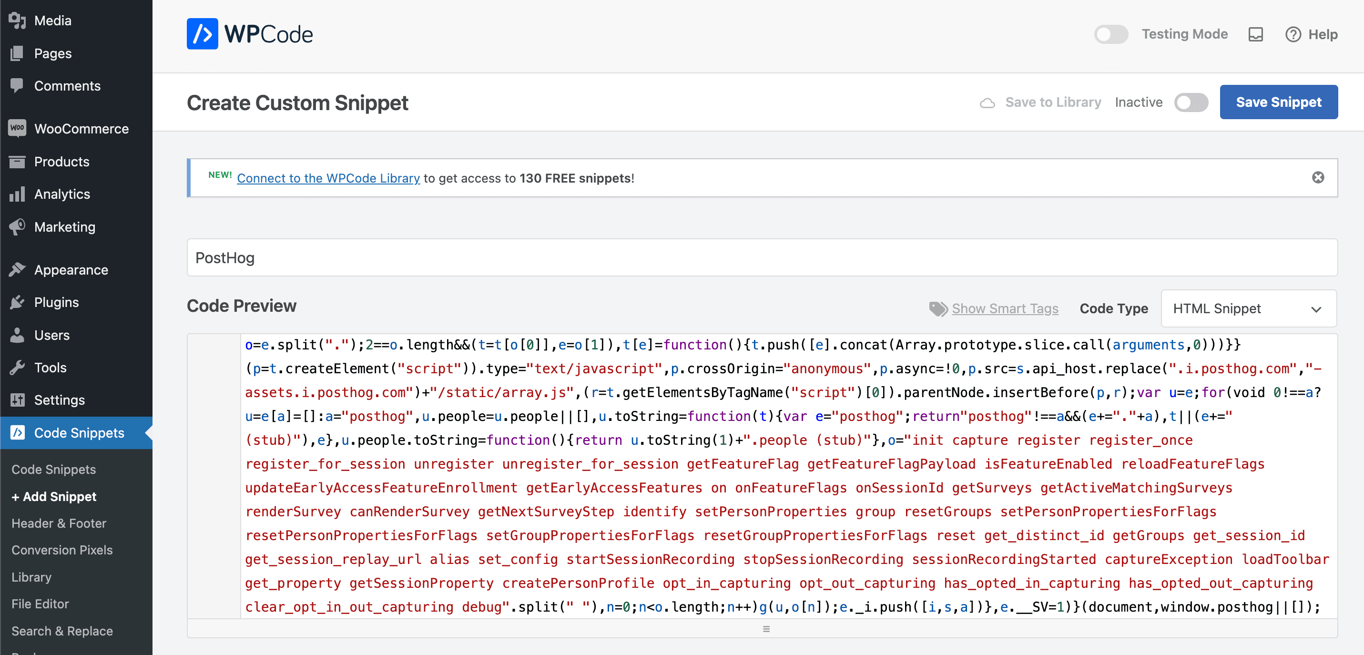The height and width of the screenshot is (655, 1364).
Task: Open the Pages menu
Action: pyautogui.click(x=76, y=53)
